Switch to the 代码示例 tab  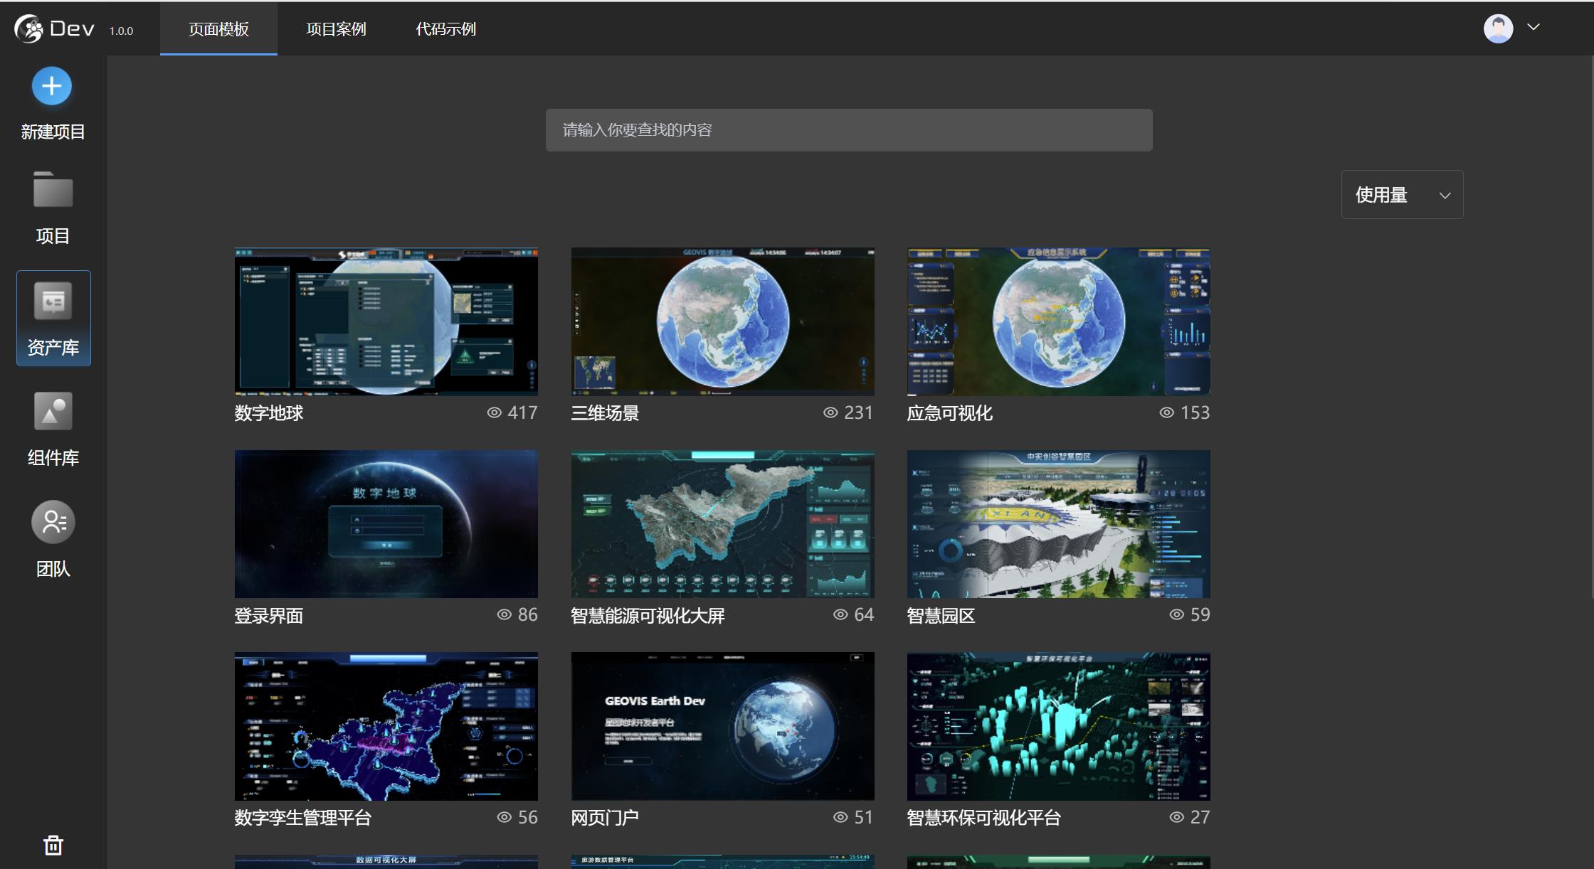tap(445, 28)
